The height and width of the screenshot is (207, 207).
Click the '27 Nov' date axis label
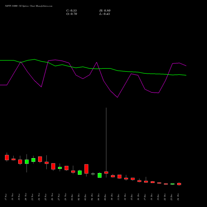(x=59, y=197)
